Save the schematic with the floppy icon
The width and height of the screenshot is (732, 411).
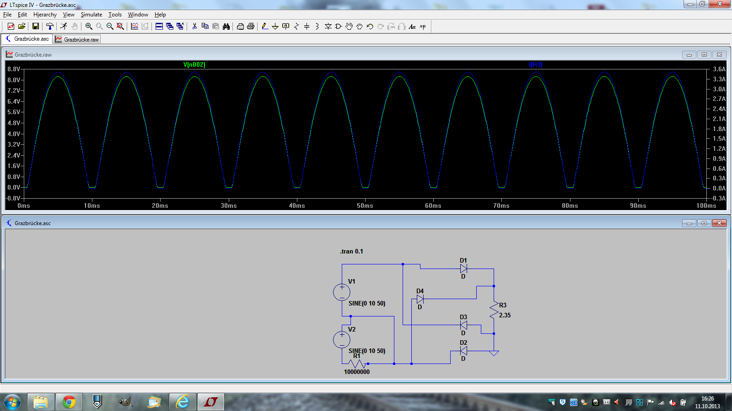pos(35,26)
